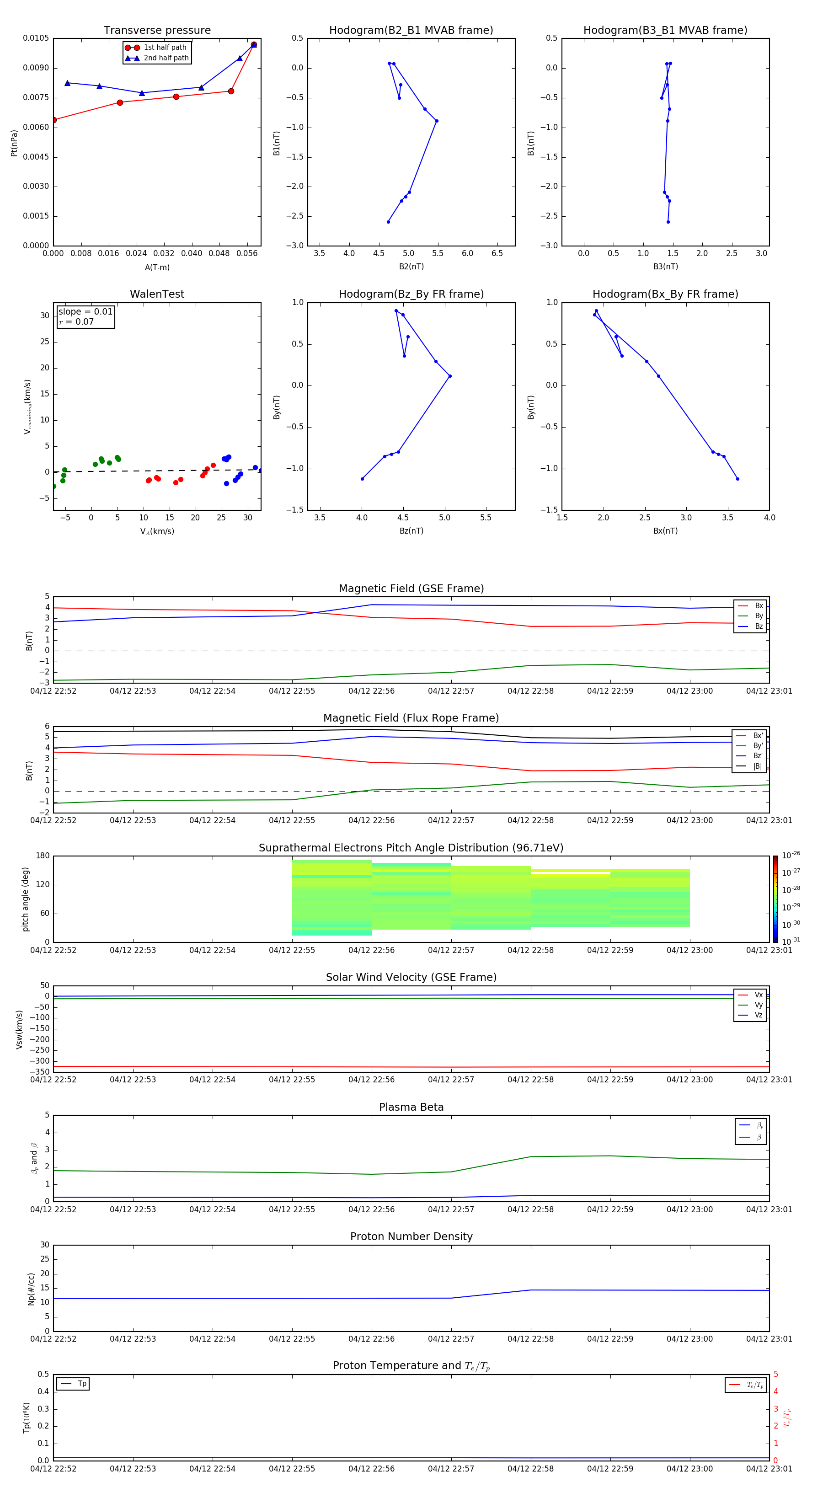Click the 'Te/Tp' legend box
The width and height of the screenshot is (823, 1509).
point(745,1385)
